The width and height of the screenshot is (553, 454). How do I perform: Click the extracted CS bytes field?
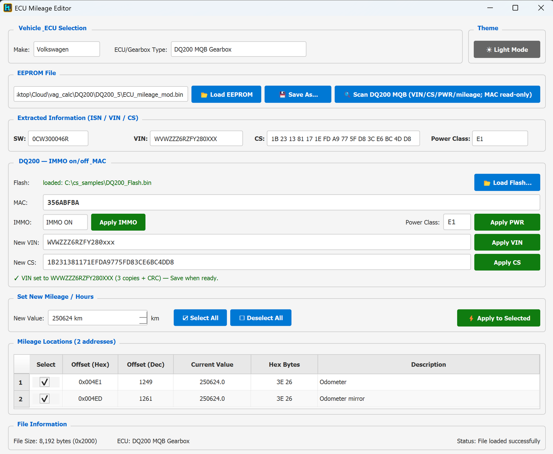pos(343,139)
